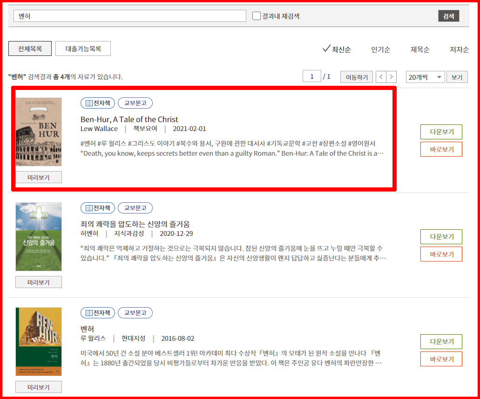Click publisher 책보요여
The width and height of the screenshot is (480, 399).
(x=145, y=129)
